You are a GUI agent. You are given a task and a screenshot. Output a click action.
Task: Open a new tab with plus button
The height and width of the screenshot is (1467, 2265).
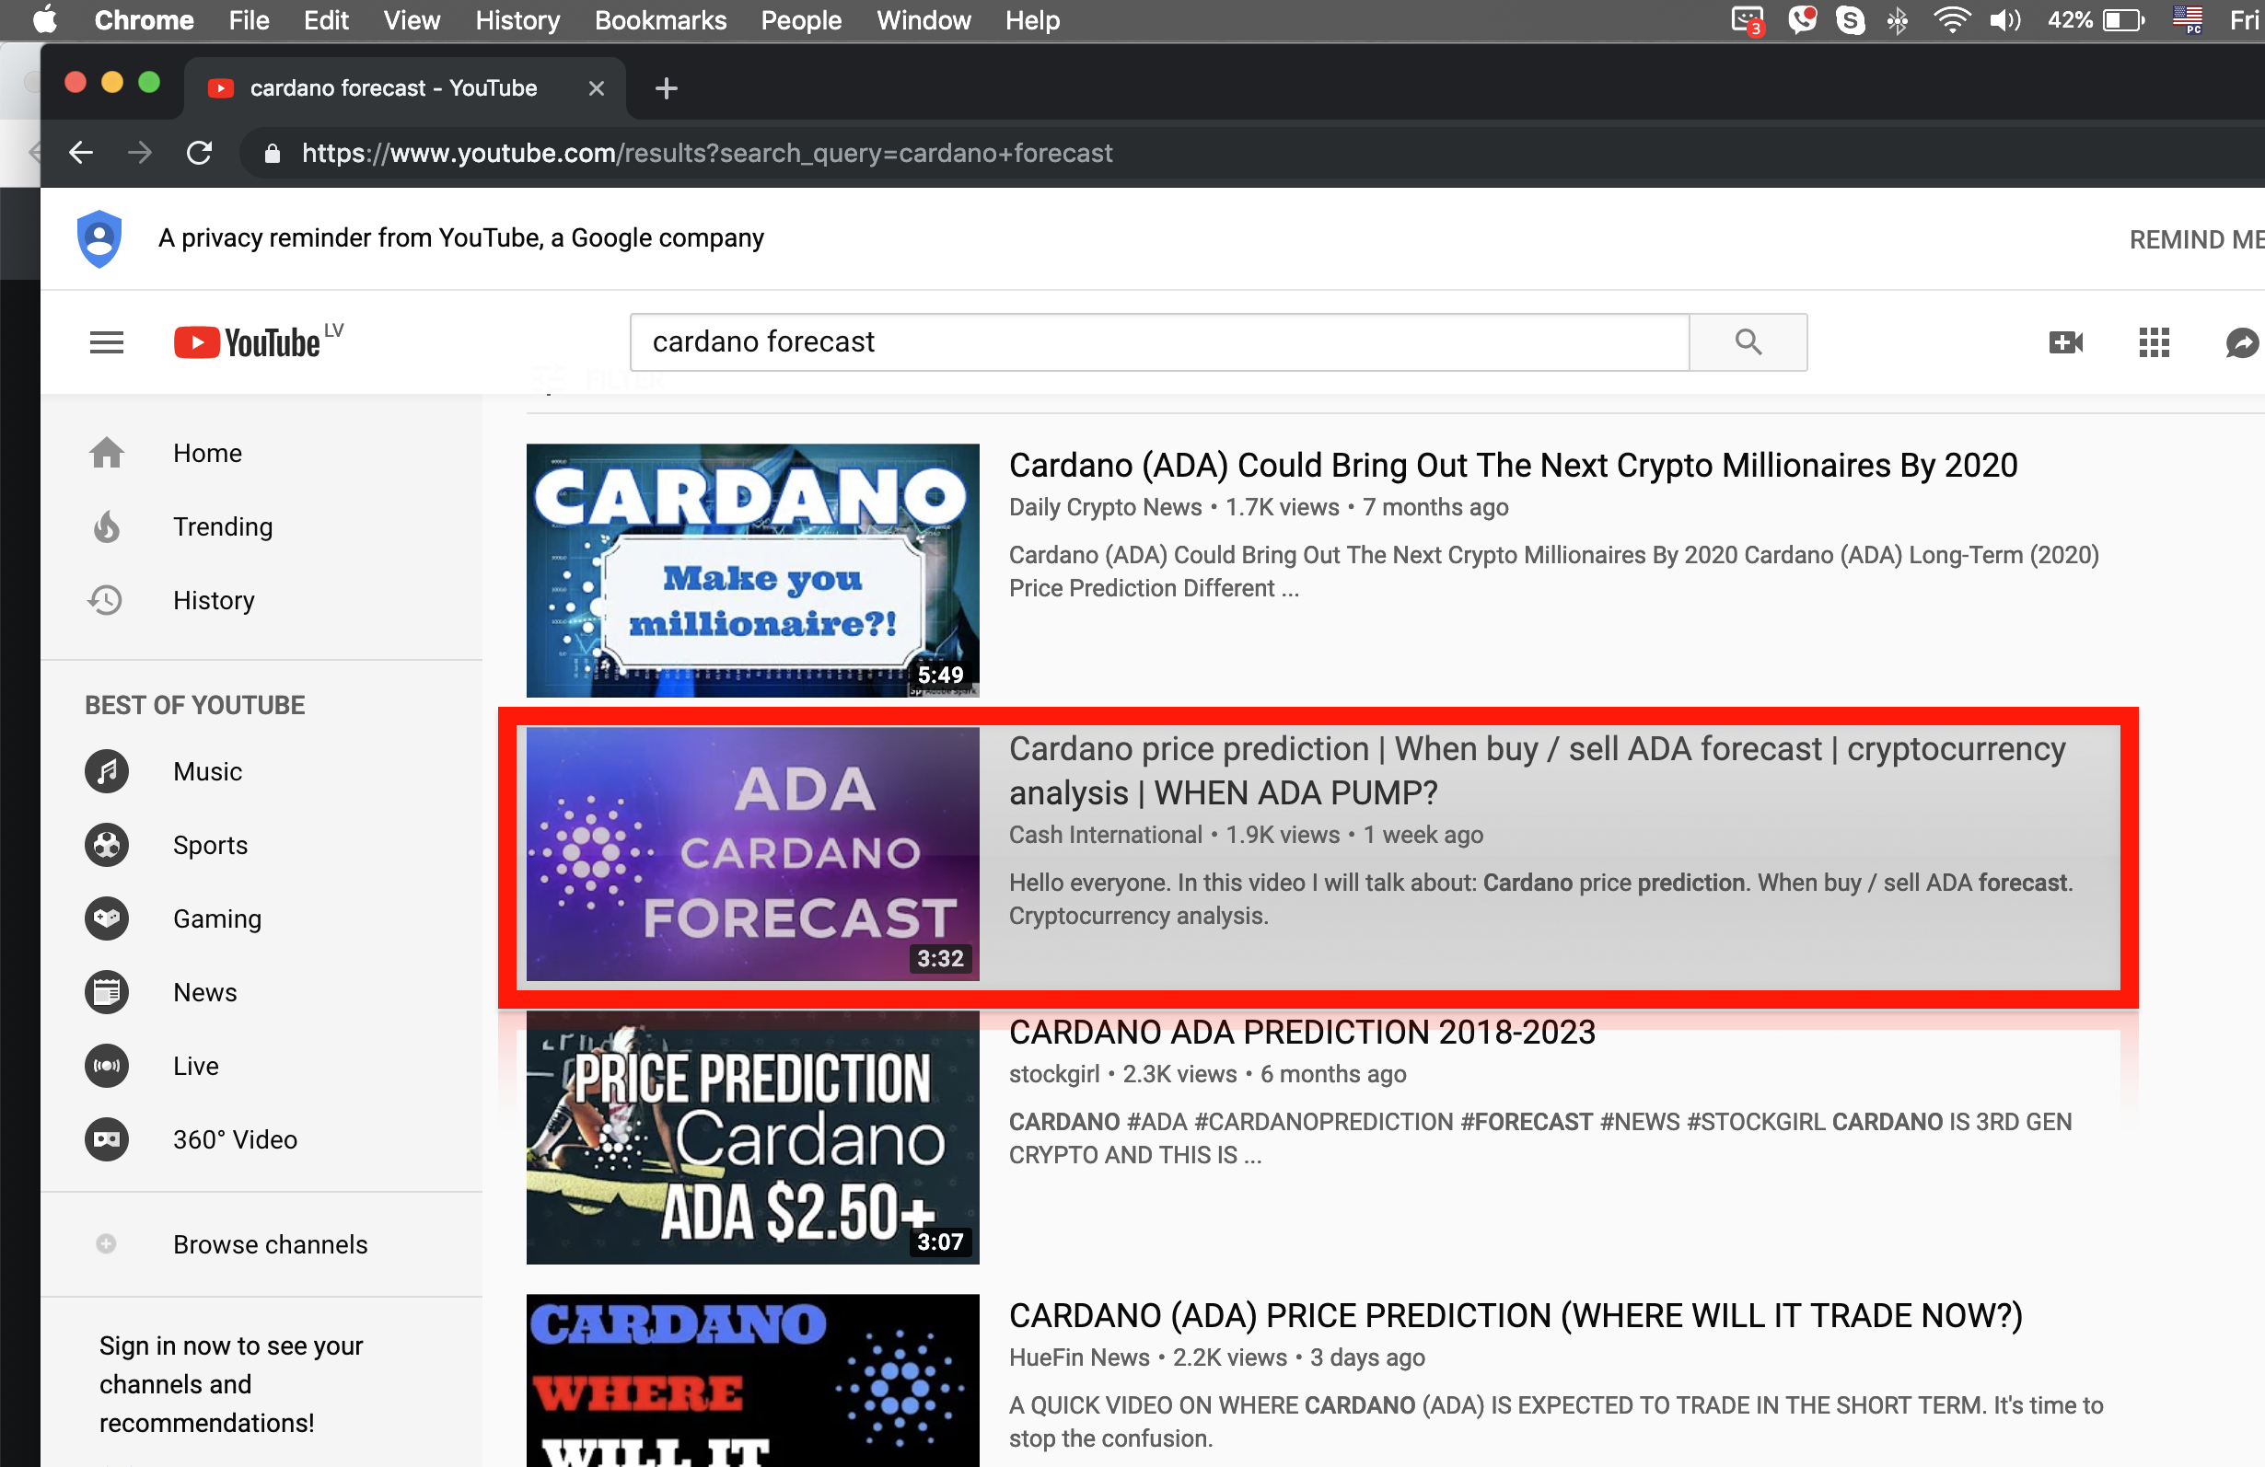tap(667, 88)
